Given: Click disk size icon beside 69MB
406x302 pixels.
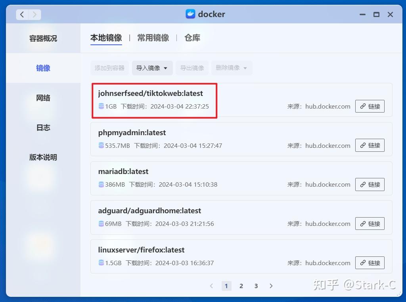Looking at the screenshot, I should tap(101, 224).
